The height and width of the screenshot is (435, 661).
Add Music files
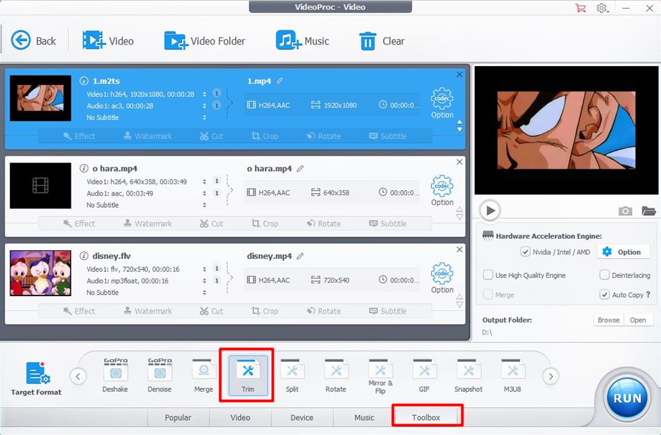pyautogui.click(x=302, y=41)
